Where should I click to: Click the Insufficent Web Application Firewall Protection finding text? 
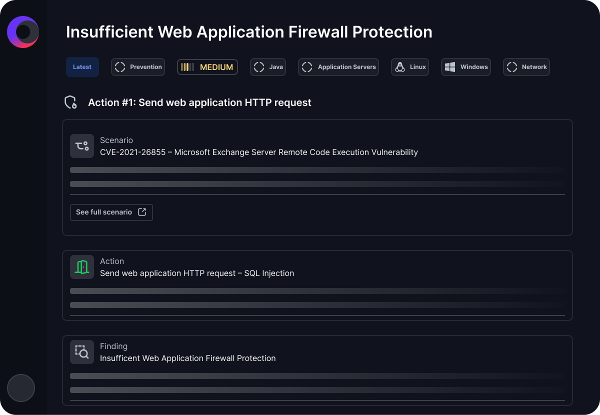(x=188, y=358)
